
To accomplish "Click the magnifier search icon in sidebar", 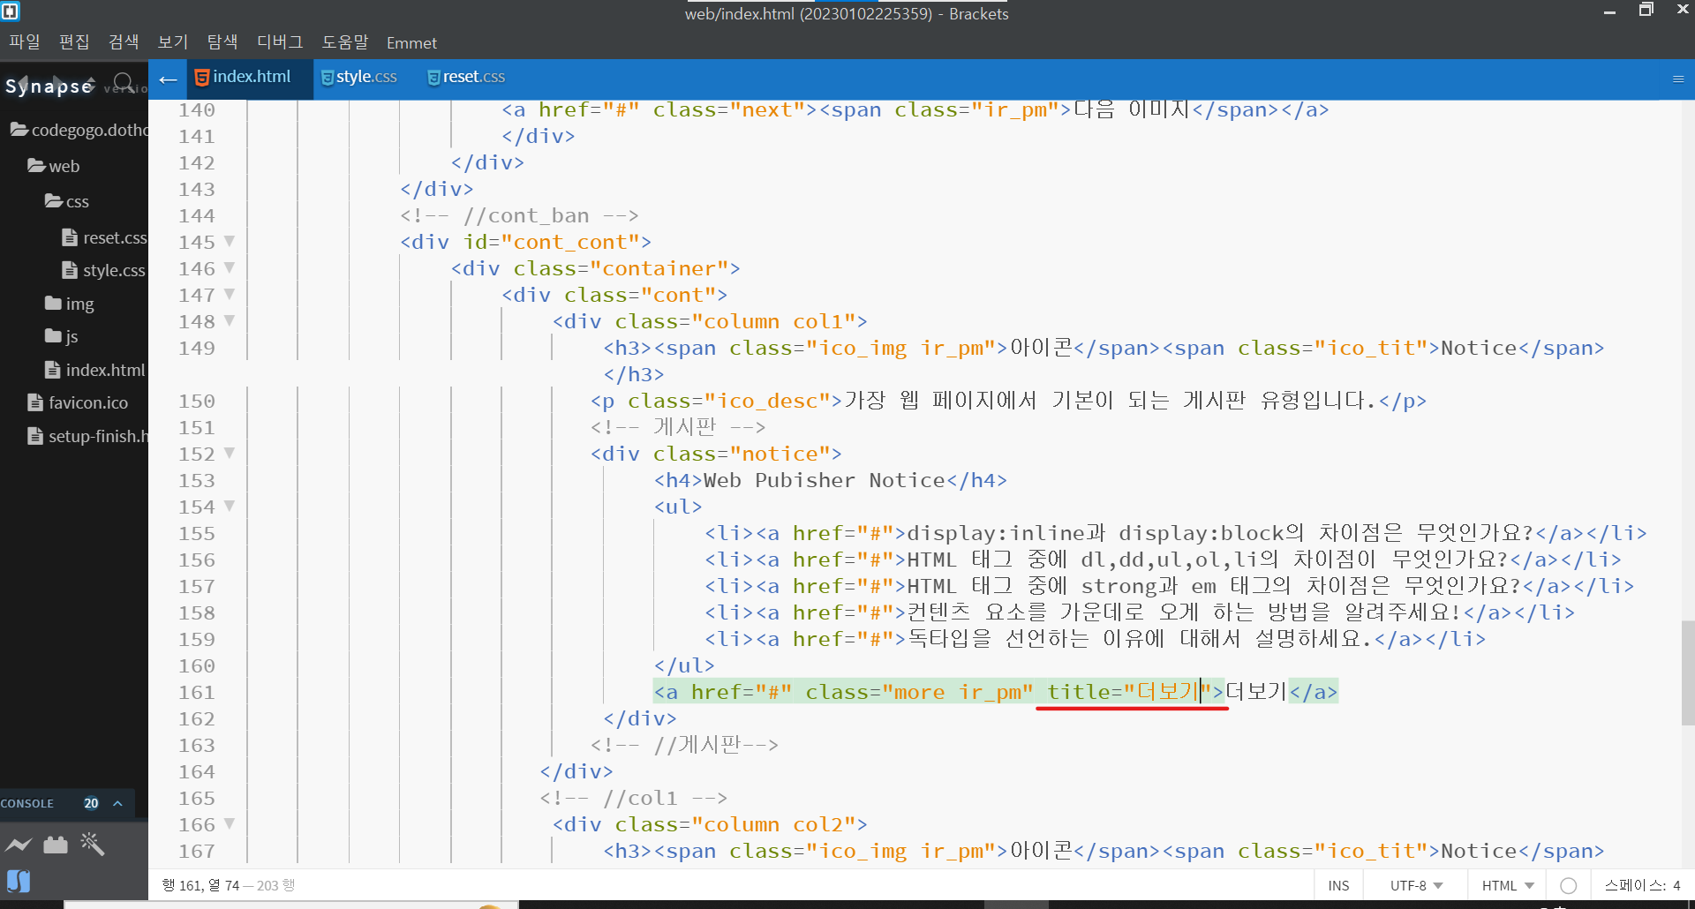I will pyautogui.click(x=124, y=84).
